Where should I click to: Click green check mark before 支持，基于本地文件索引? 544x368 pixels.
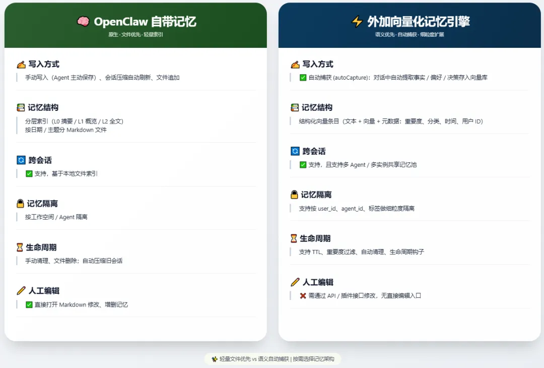coord(29,173)
